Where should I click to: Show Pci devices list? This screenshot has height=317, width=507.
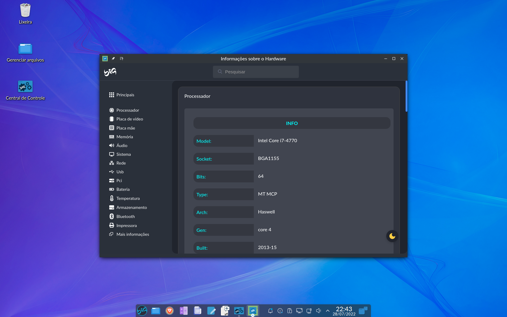pyautogui.click(x=116, y=181)
